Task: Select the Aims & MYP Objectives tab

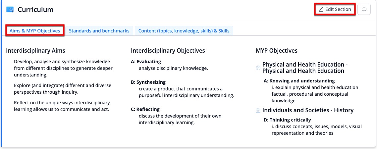Action: tap(35, 31)
